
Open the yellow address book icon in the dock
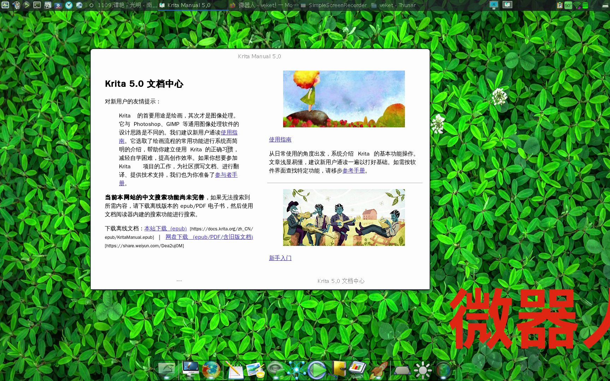338,369
